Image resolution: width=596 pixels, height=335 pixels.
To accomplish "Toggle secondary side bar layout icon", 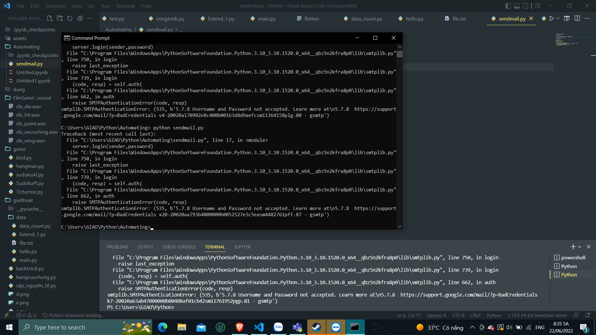I will click(526, 6).
